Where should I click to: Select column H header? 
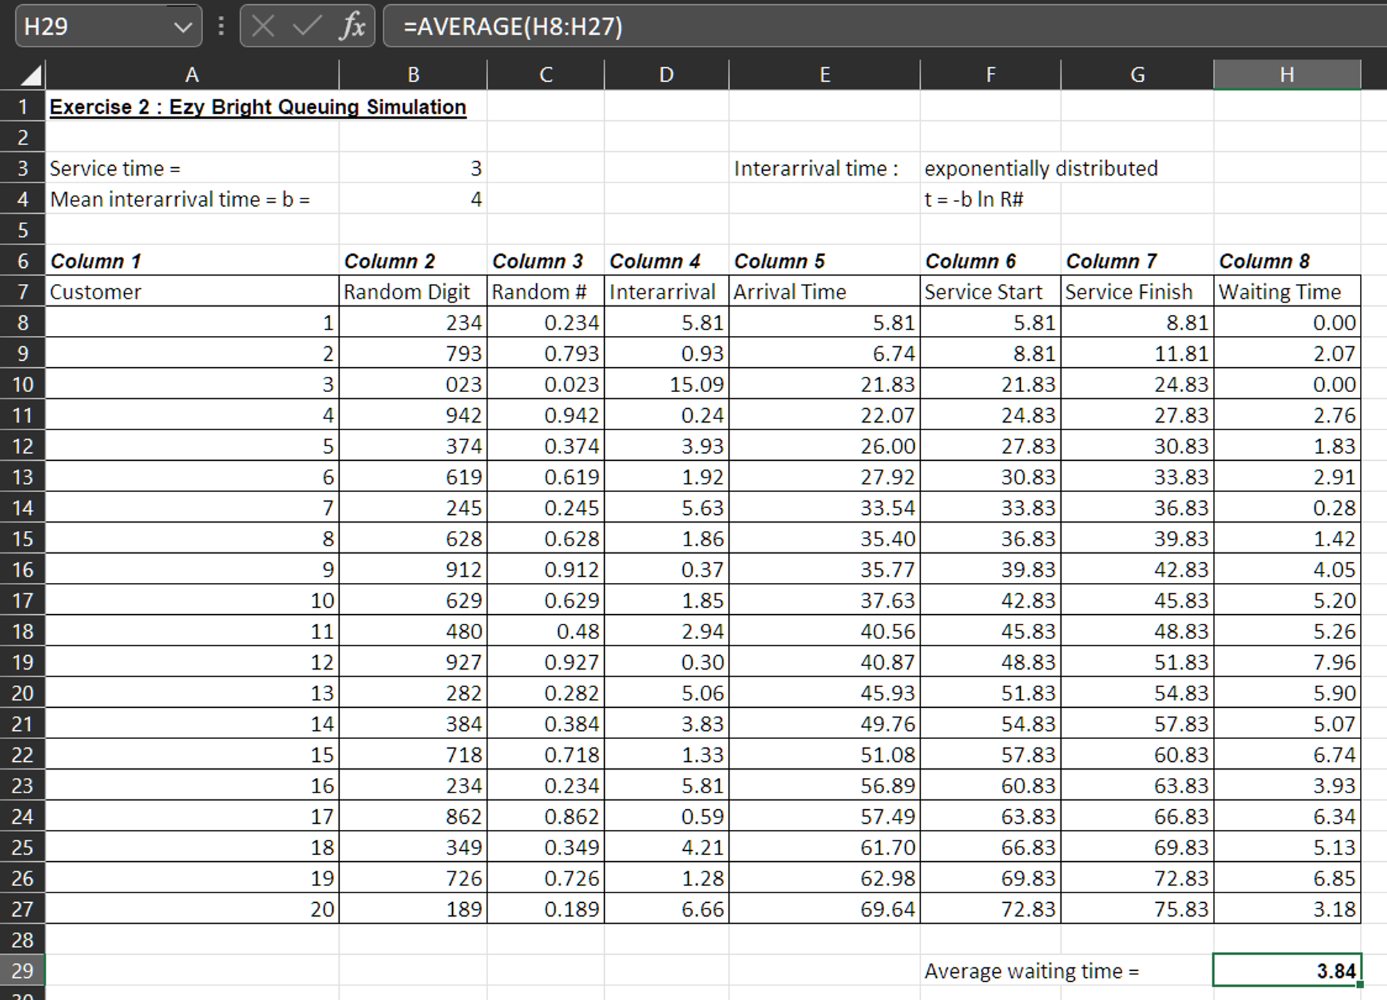tap(1287, 74)
